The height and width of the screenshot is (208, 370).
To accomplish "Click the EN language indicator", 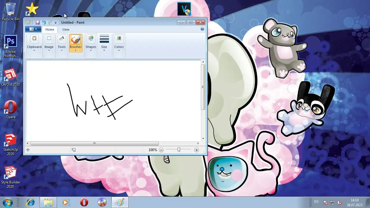I will pyautogui.click(x=316, y=202).
